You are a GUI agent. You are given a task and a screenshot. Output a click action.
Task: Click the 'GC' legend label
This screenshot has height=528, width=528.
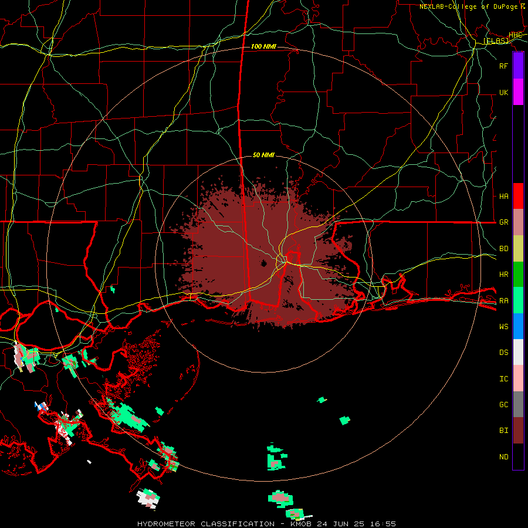tap(504, 405)
